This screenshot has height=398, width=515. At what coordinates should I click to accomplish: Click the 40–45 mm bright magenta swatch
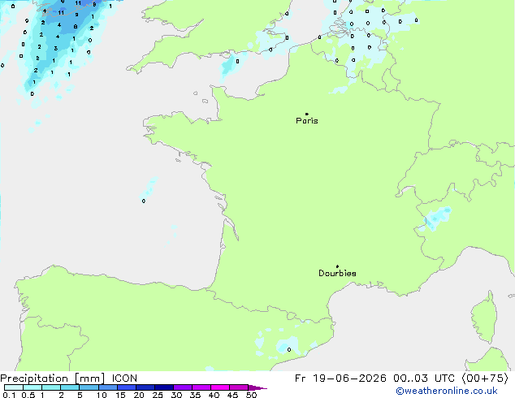(220, 387)
